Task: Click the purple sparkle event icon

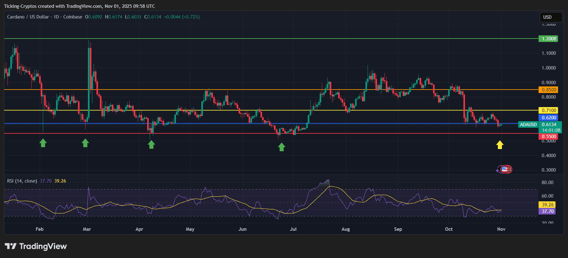Action: [x=498, y=170]
